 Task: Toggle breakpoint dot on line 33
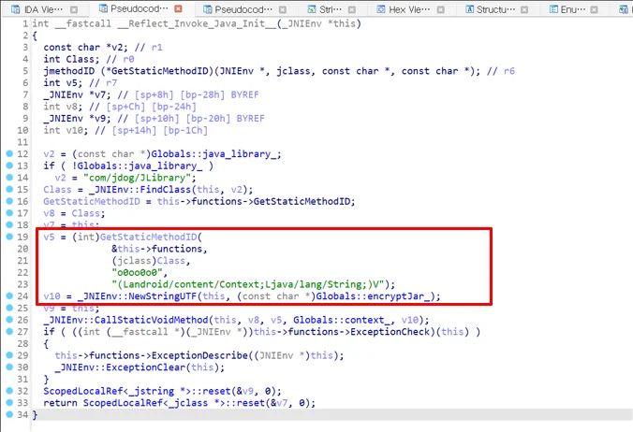[x=8, y=403]
